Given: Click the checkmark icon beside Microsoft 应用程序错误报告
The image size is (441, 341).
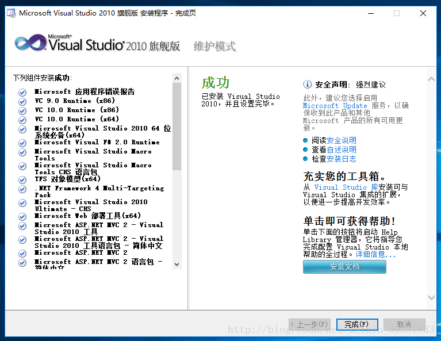Looking at the screenshot, I should pyautogui.click(x=22, y=92).
